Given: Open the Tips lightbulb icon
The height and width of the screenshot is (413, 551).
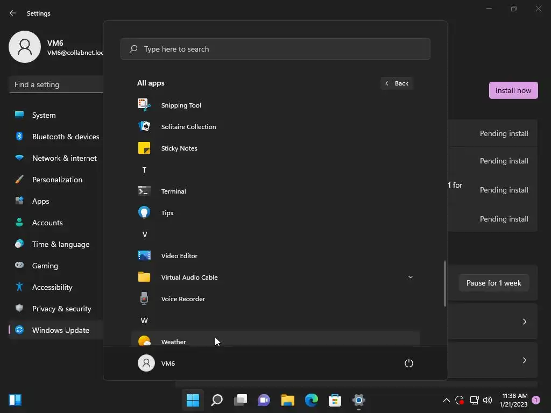Looking at the screenshot, I should (x=144, y=212).
